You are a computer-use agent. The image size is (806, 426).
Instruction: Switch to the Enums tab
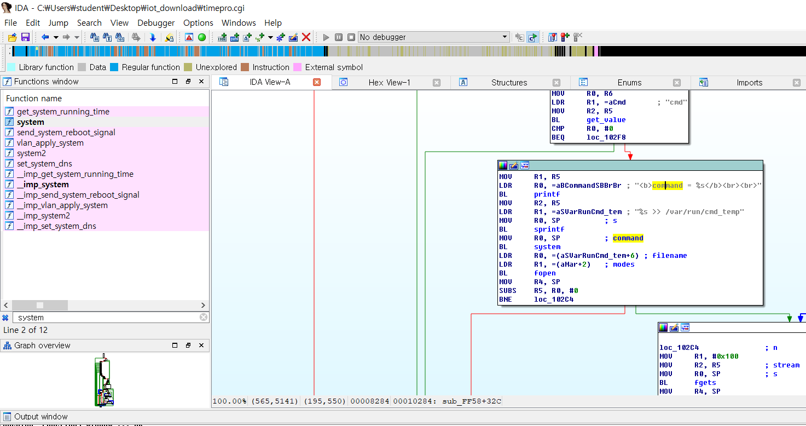629,83
